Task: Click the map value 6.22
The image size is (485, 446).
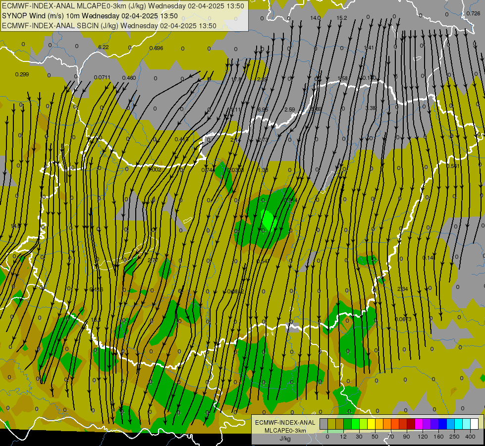Action: click(x=104, y=47)
